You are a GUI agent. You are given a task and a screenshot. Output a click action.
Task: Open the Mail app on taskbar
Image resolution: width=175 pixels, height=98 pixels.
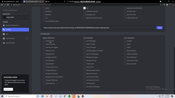[43, 96]
